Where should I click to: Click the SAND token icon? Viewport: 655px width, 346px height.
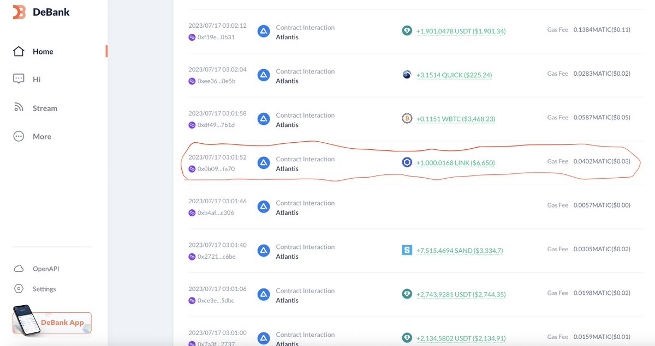pyautogui.click(x=407, y=250)
